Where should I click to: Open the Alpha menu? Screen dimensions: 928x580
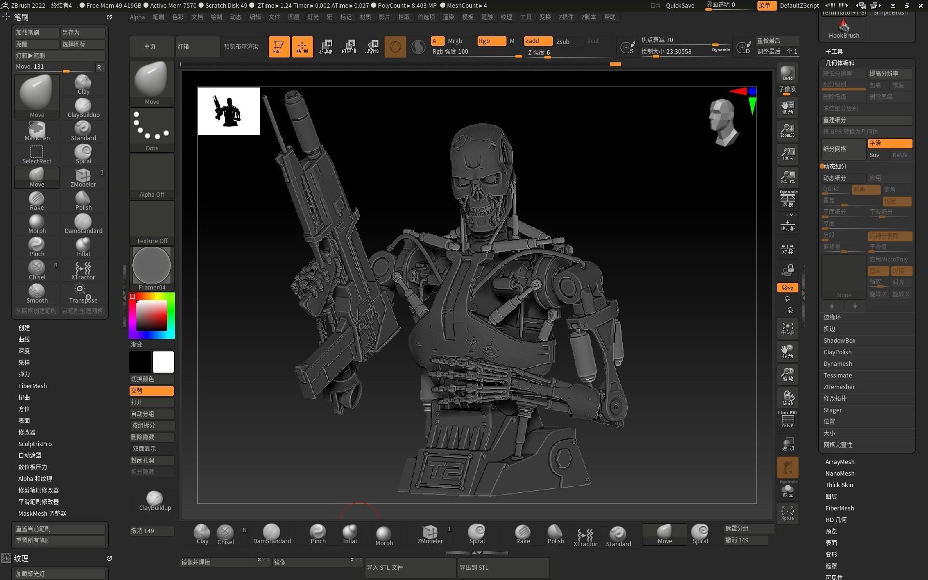pos(137,17)
